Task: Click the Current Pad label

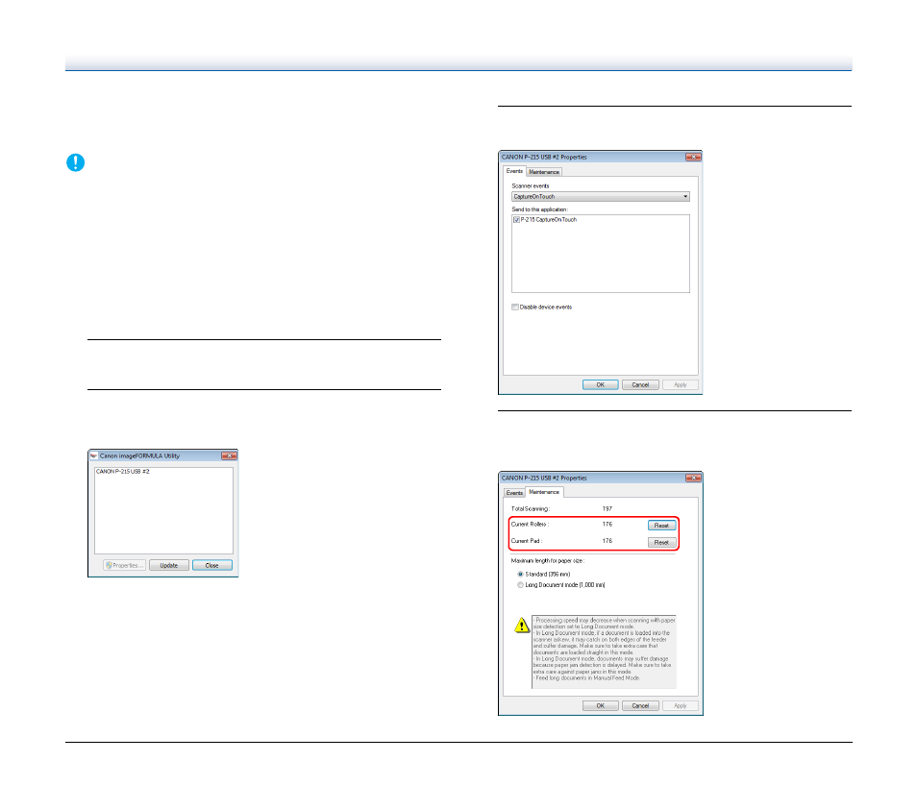Action: (x=527, y=541)
